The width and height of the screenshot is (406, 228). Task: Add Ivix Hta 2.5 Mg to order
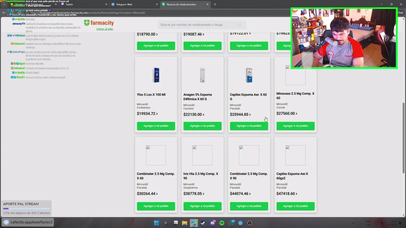(202, 206)
